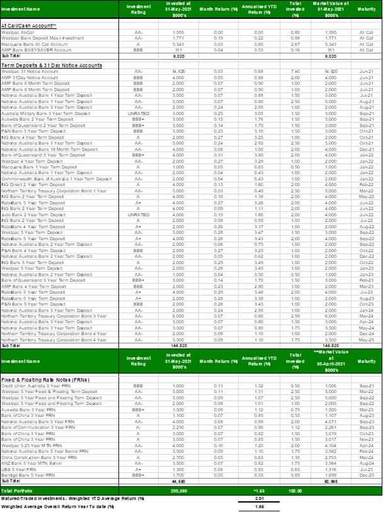383x512 pixels.
Task: Click the 'Nov-23' maturity cell
Action: coord(367,440)
